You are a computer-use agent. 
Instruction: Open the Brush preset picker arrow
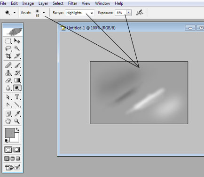[x=44, y=13]
